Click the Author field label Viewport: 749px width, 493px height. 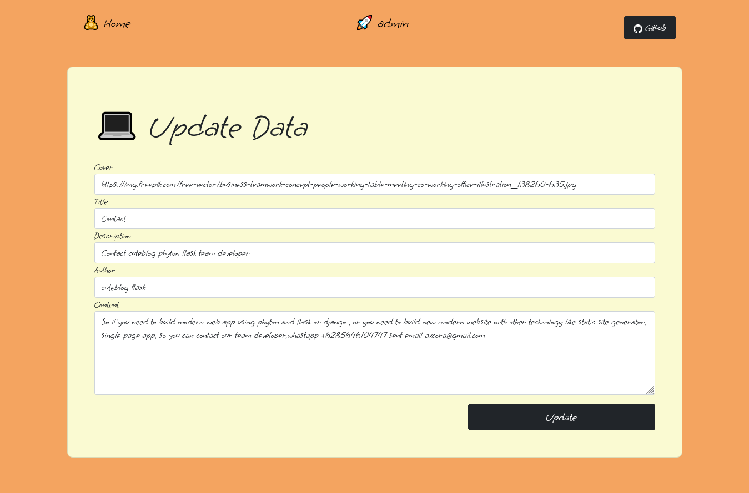(x=105, y=271)
